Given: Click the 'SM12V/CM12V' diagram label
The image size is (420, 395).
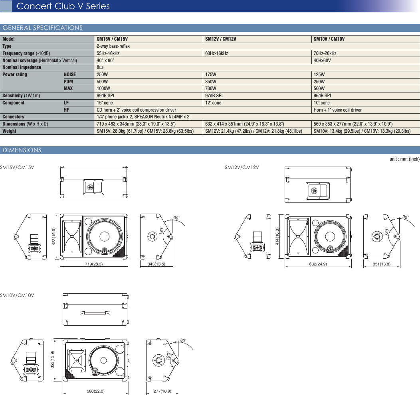Looking at the screenshot, I should point(242,167).
